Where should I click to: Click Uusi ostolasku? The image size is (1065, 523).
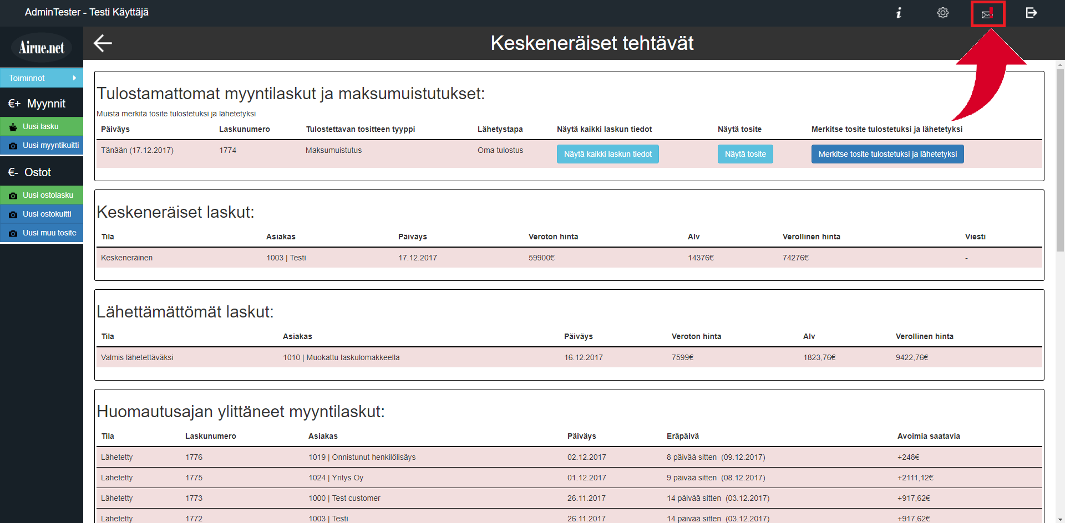tap(42, 195)
